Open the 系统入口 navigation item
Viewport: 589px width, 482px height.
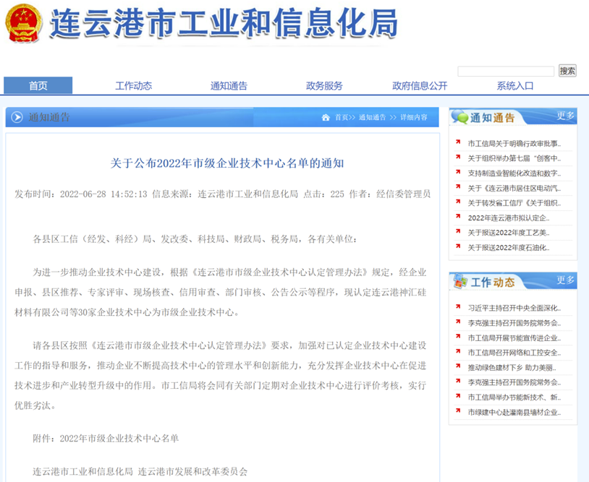(x=515, y=86)
